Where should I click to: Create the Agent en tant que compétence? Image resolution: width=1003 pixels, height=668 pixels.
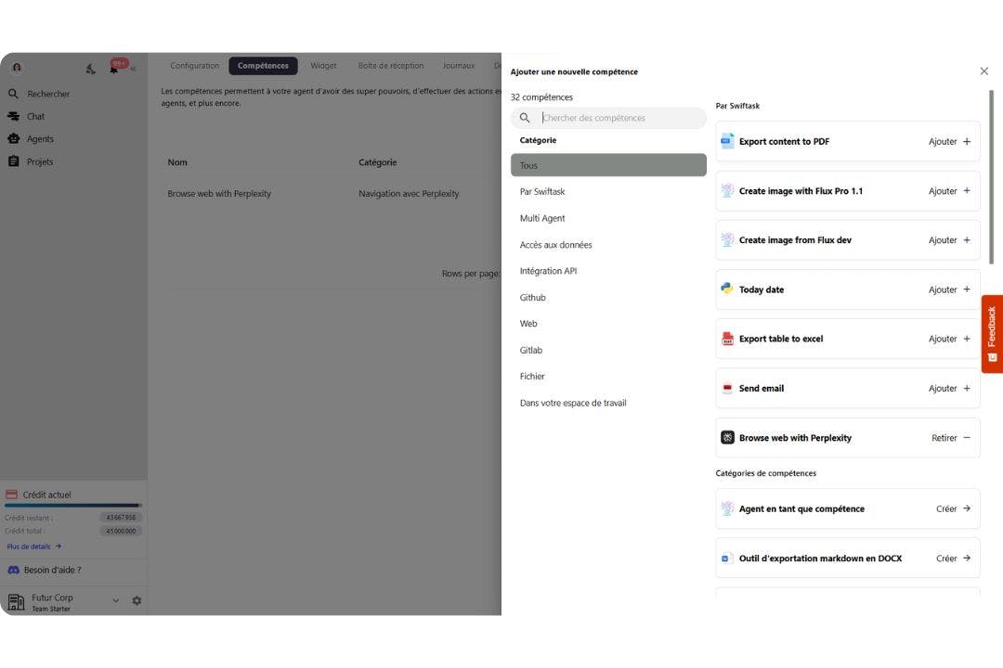[x=949, y=508]
